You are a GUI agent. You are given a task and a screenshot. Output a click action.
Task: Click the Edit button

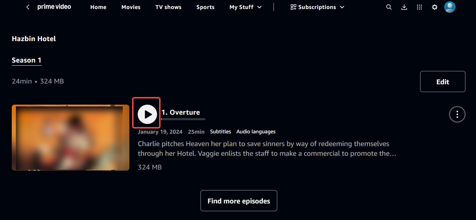[442, 82]
